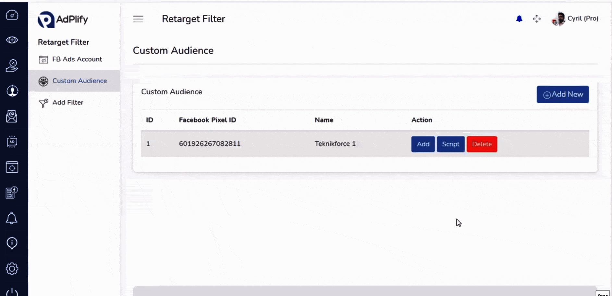This screenshot has width=612, height=296.
Task: Toggle fullscreen with the arrows icon
Action: (537, 19)
